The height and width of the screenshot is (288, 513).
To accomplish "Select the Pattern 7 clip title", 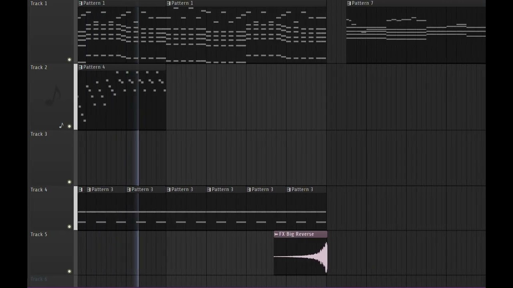I will coord(362,3).
